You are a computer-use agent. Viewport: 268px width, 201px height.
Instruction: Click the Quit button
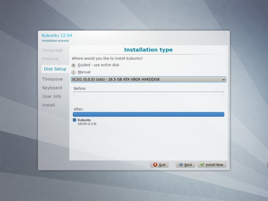159,165
